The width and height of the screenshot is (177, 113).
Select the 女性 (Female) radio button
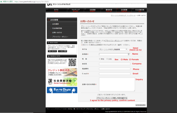coord(107,59)
